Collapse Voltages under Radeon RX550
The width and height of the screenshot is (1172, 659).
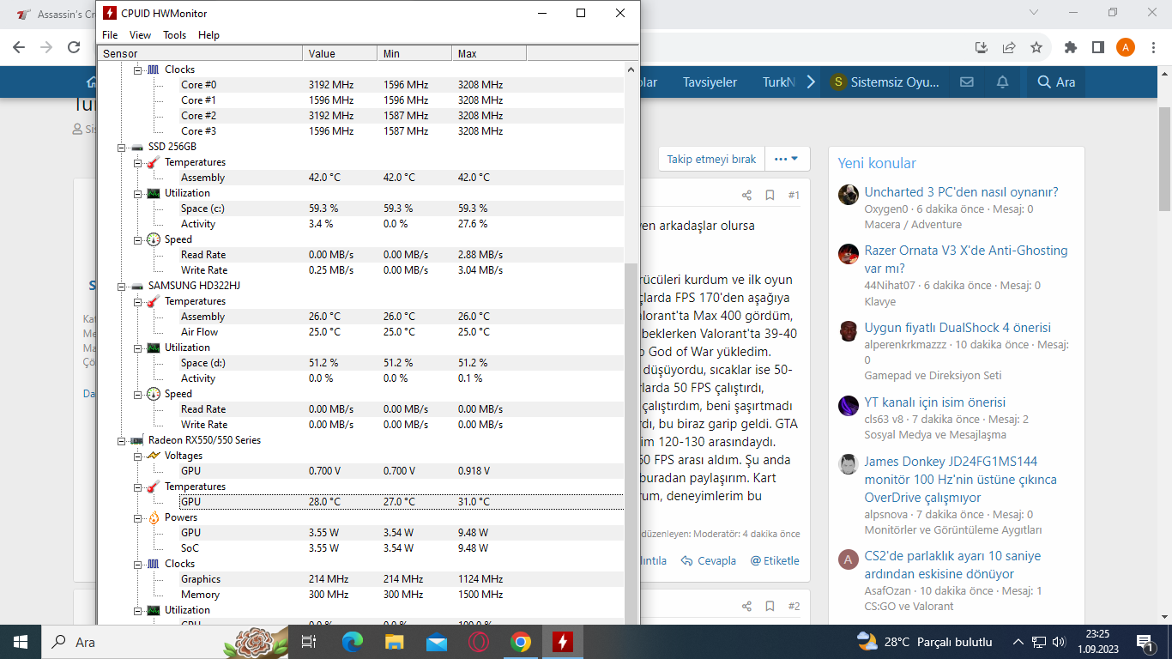coord(138,456)
